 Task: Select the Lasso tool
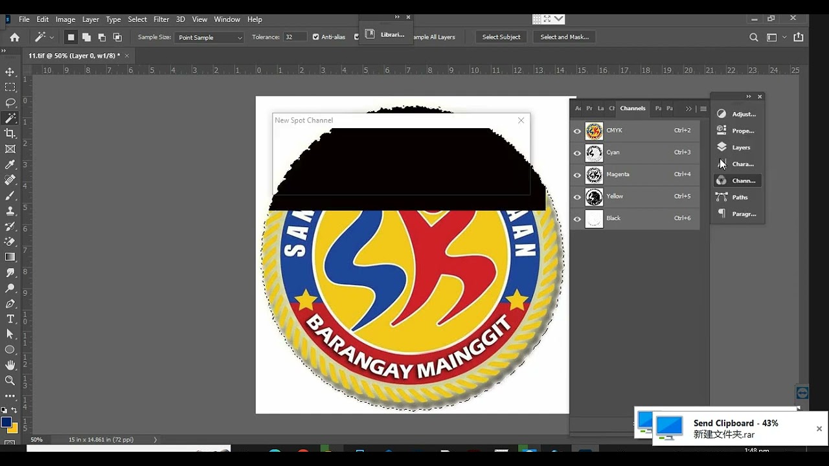tap(10, 103)
